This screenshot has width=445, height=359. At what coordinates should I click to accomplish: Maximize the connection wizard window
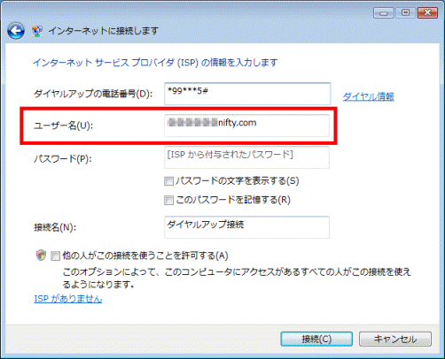coord(405,13)
